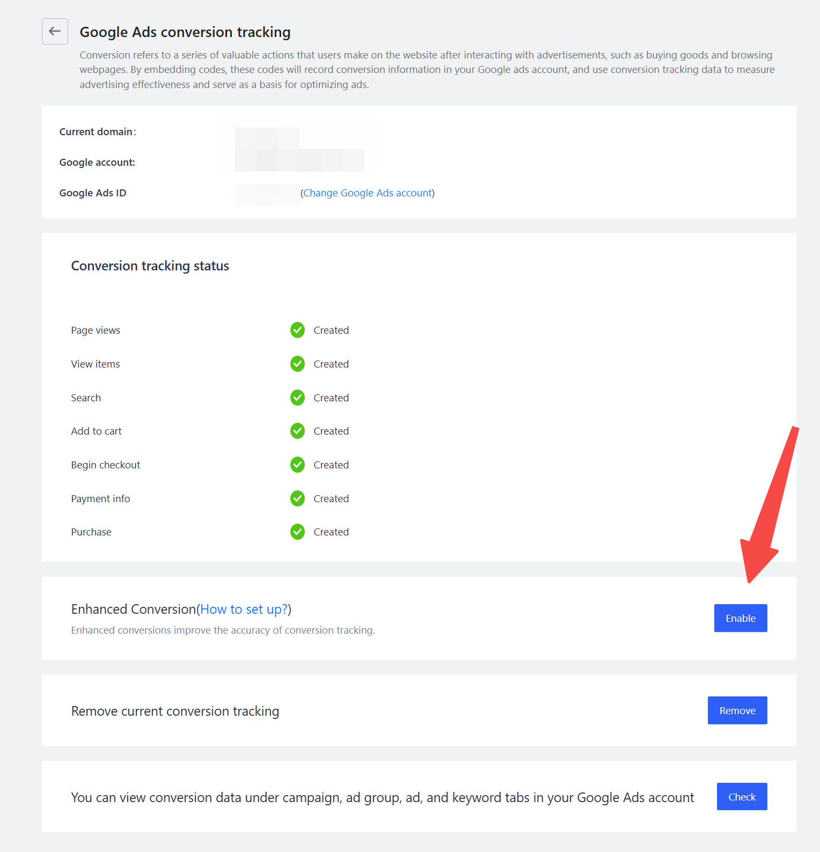Click Created status for Begin checkout
The width and height of the screenshot is (820, 852).
[x=331, y=465]
